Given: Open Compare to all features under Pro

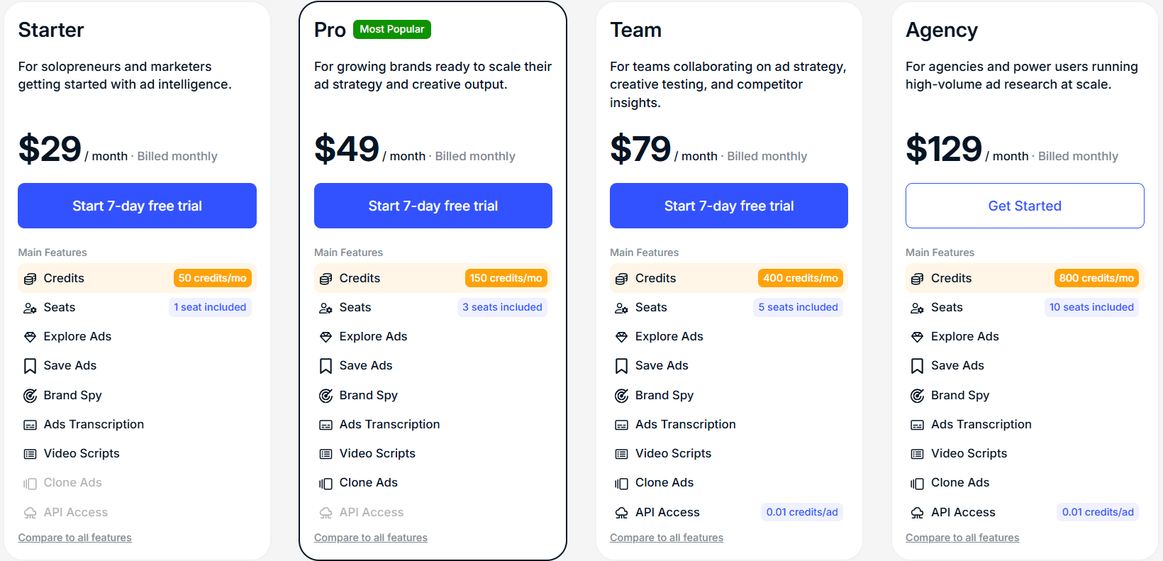Looking at the screenshot, I should tap(370, 538).
